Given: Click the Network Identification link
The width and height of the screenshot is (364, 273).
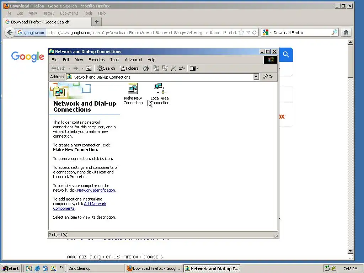Looking at the screenshot, I should 96,190.
